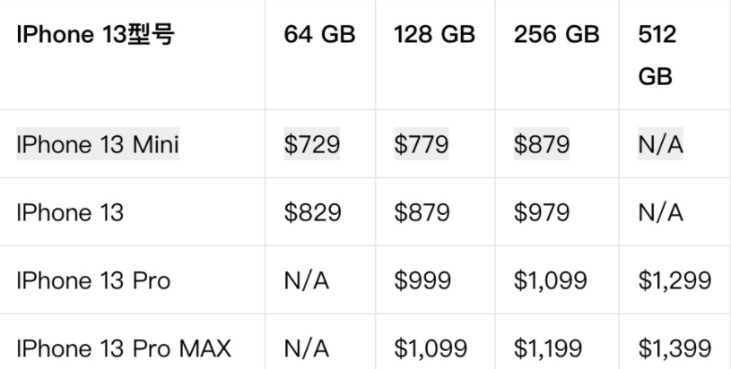Click the $779 price for IPhone 13 Mini
The width and height of the screenshot is (731, 369).
(422, 144)
